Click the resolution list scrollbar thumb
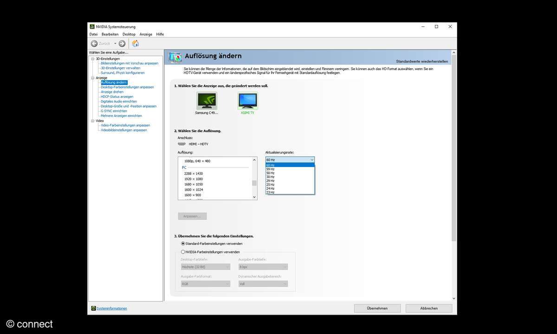The image size is (557, 334). click(254, 183)
